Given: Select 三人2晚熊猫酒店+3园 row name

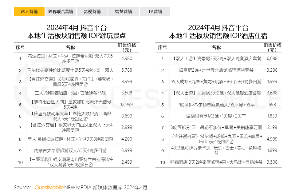Looking at the screenshot, I should pos(70,93).
